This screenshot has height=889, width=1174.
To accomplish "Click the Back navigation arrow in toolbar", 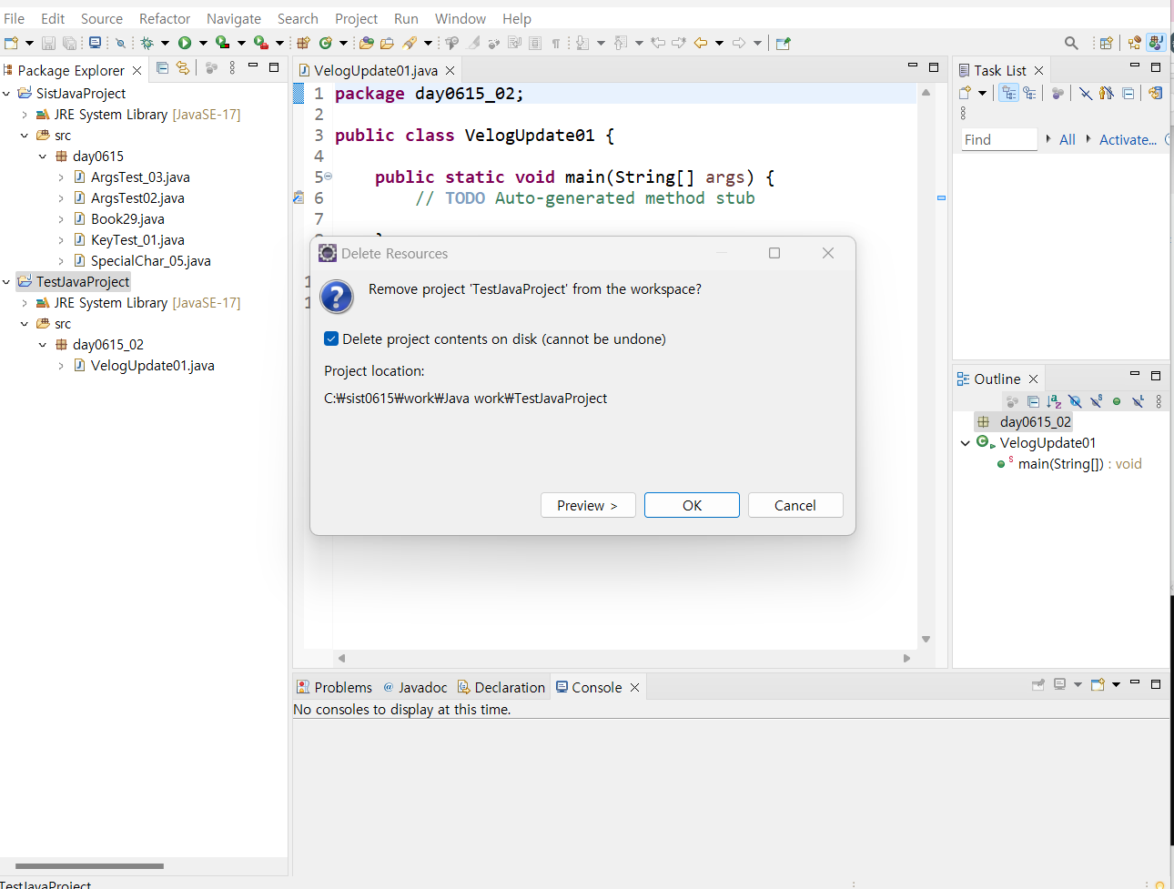I will [700, 43].
